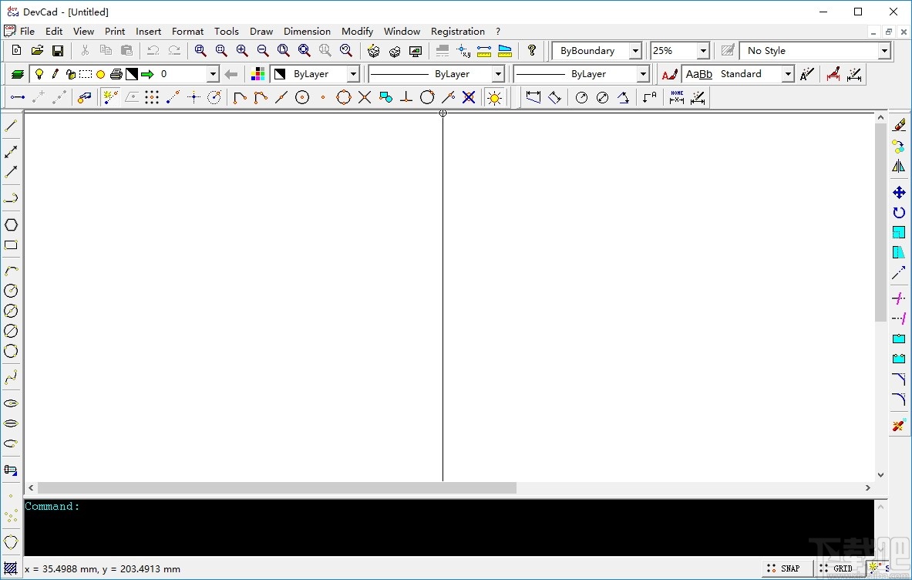Select the Rectangle drawing tool

(x=11, y=245)
